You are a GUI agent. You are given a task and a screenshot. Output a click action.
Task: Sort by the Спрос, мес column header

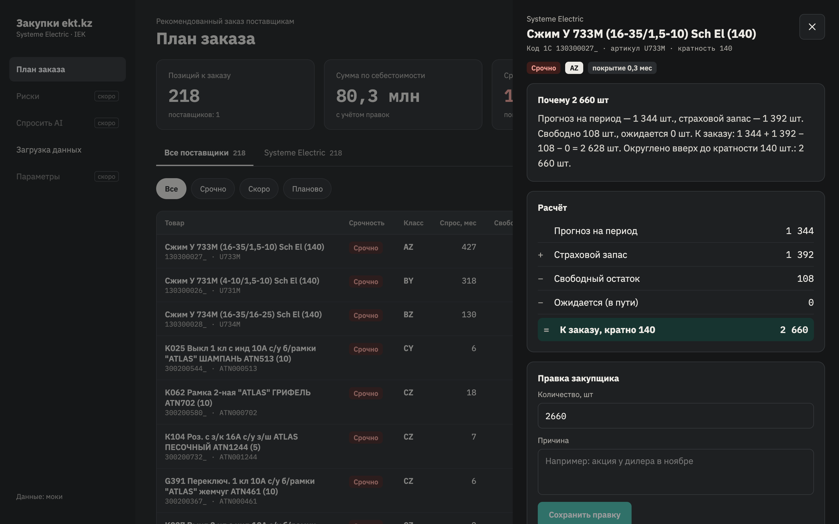coord(458,223)
